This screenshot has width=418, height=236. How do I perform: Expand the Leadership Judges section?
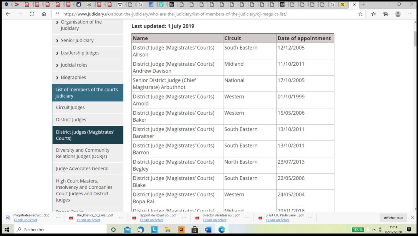coord(88,53)
